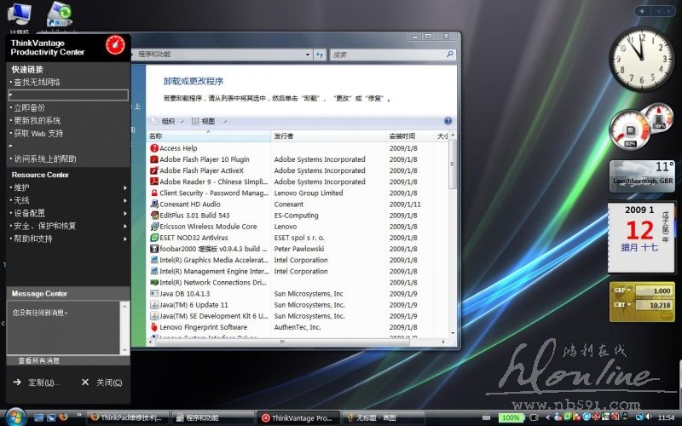Select 更新我的系统 from quick links
682x426 pixels.
click(x=37, y=121)
